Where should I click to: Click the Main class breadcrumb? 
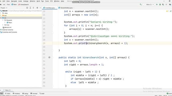(14, 5)
